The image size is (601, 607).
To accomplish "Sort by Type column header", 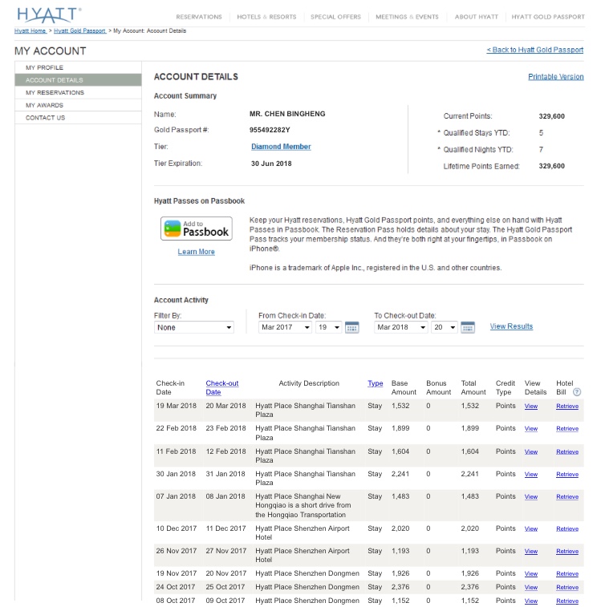I will coord(375,383).
